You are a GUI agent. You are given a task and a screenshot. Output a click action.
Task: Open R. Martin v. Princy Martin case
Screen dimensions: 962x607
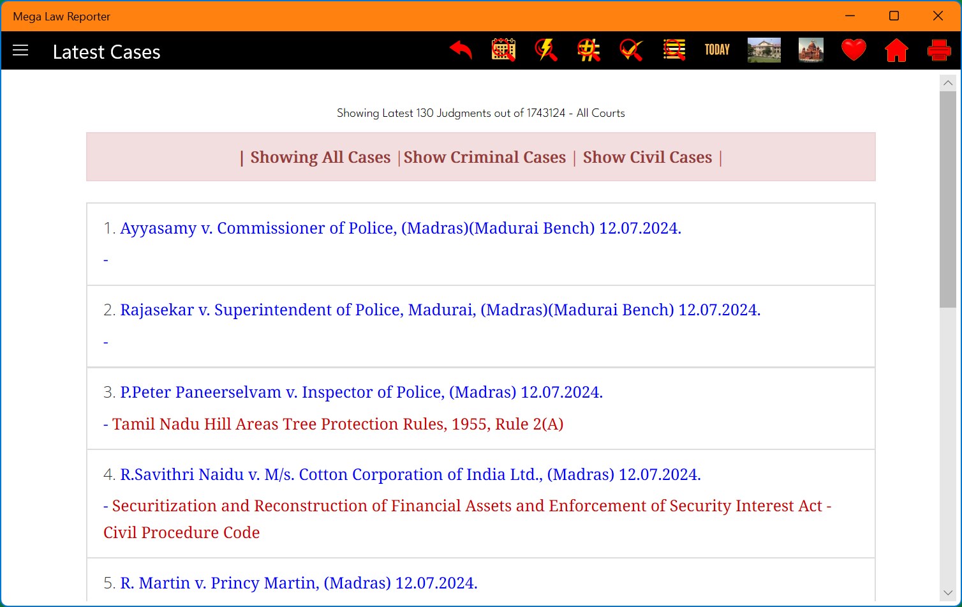click(x=299, y=583)
